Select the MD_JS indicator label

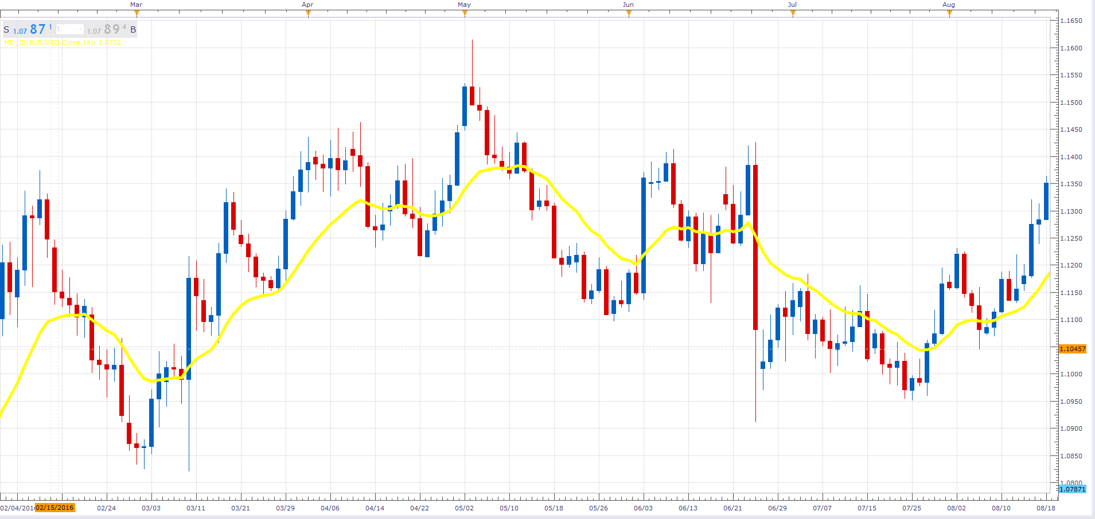point(63,42)
